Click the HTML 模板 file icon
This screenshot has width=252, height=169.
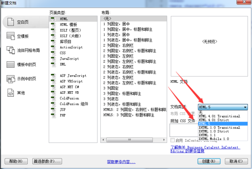pos(53,25)
